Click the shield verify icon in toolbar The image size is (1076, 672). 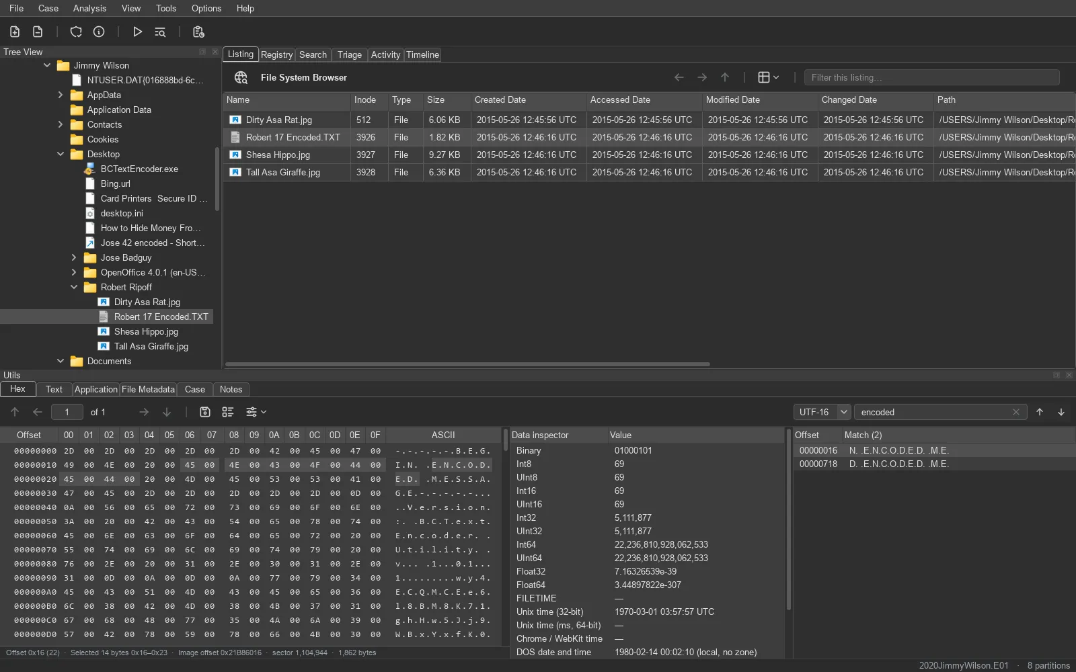click(76, 32)
